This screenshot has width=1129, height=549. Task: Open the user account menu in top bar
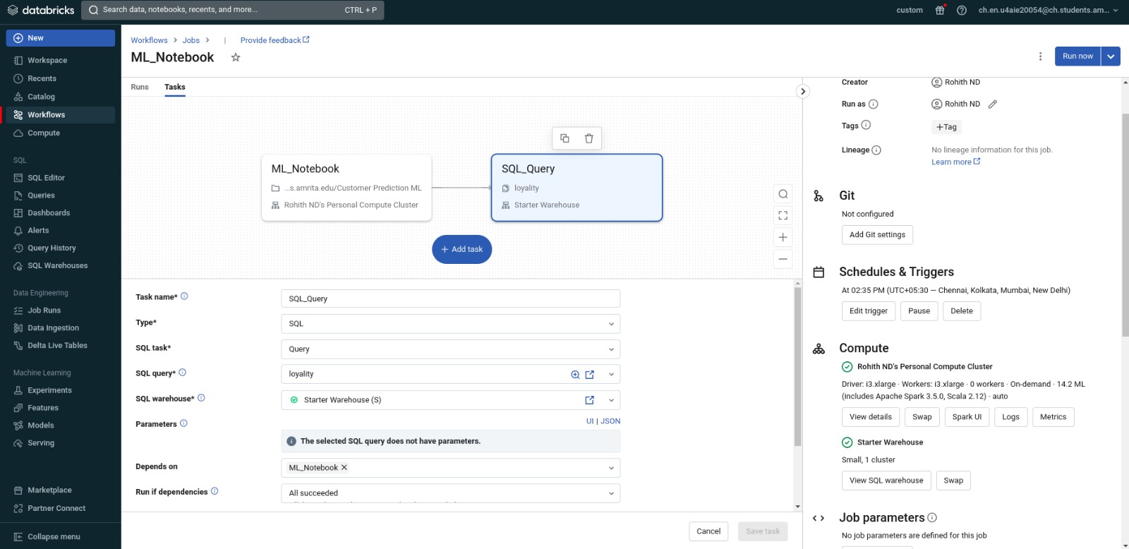coord(1048,10)
